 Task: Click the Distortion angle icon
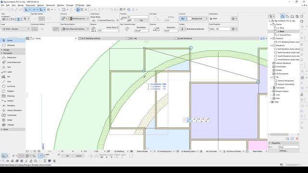(x=156, y=29)
